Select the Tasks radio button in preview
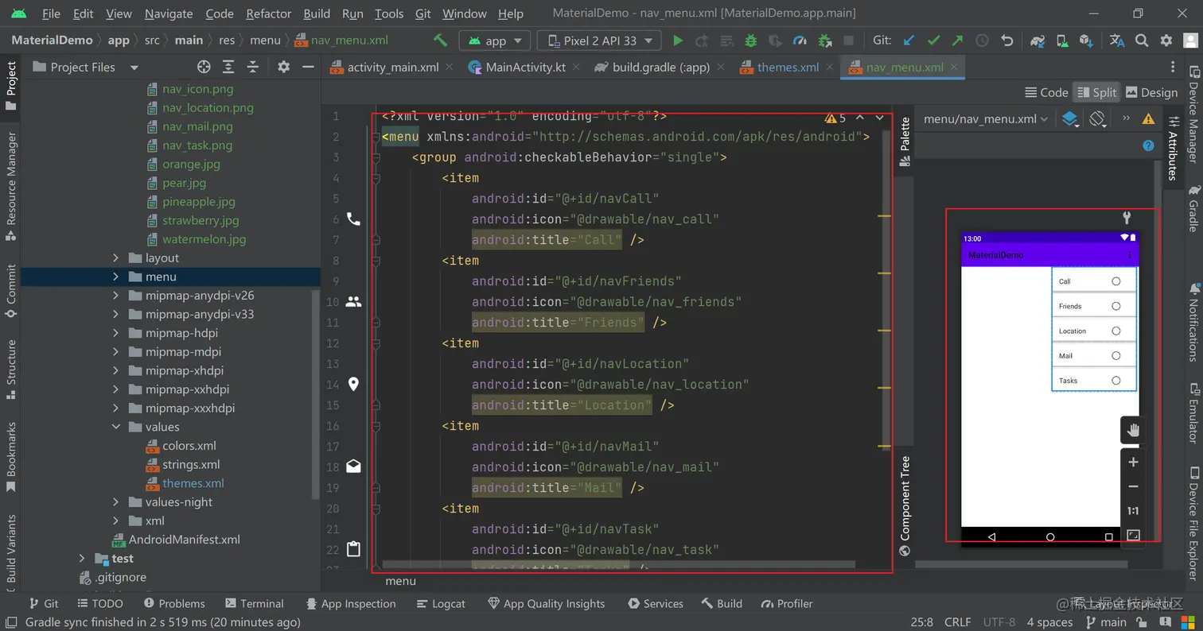1203x631 pixels. [1115, 381]
